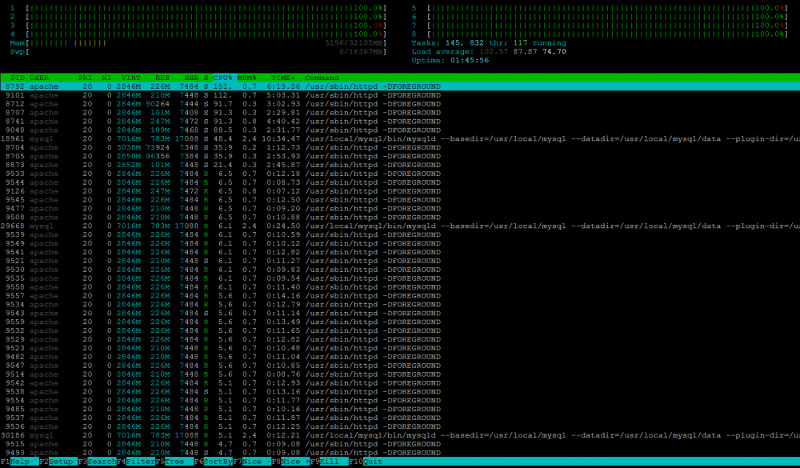Open F6 SortBy menu
Screen dimensions: 800x468
pyautogui.click(x=214, y=462)
